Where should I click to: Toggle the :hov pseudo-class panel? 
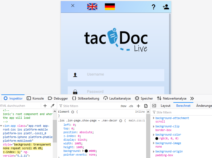pyautogui.click(x=123, y=106)
